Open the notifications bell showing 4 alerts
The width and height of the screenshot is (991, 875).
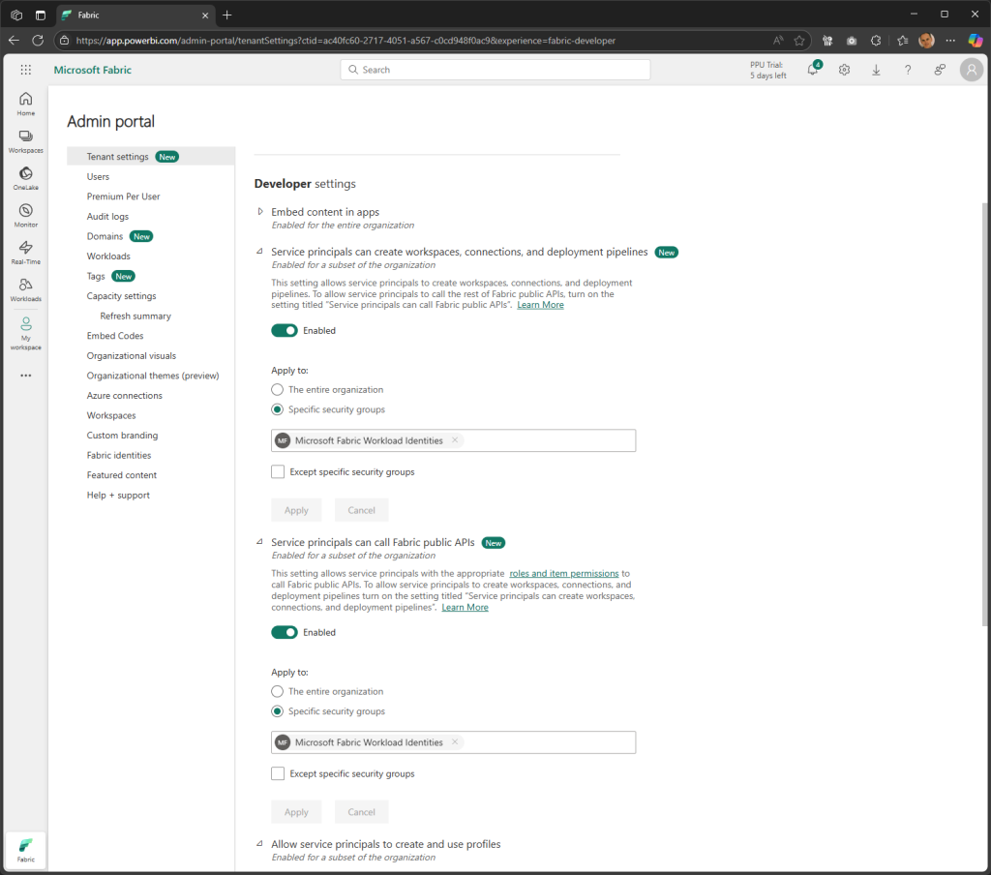pyautogui.click(x=812, y=70)
